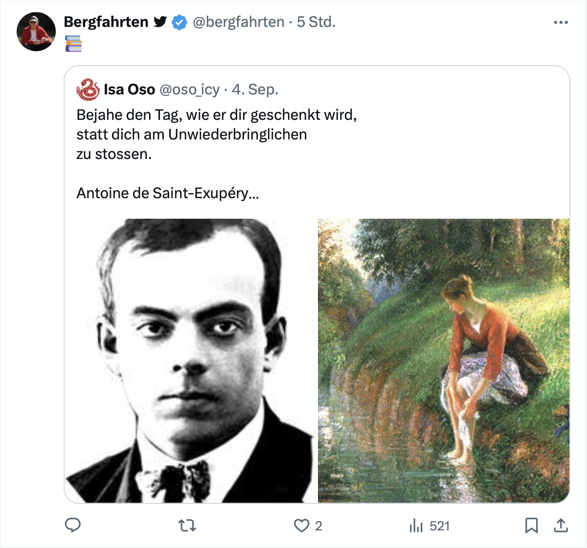587x548 pixels.
Task: Click the retweet arrows icon
Action: click(x=187, y=525)
